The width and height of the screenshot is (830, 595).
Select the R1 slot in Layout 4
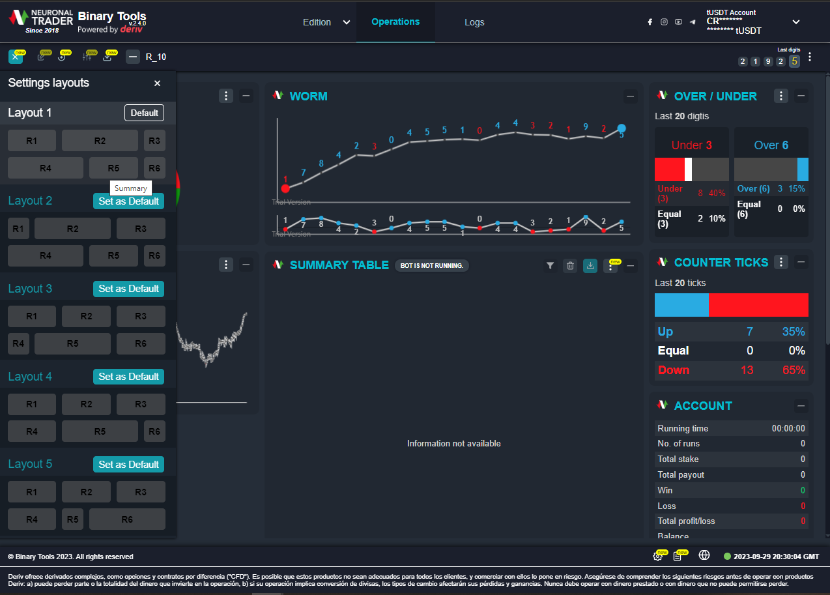pyautogui.click(x=31, y=403)
